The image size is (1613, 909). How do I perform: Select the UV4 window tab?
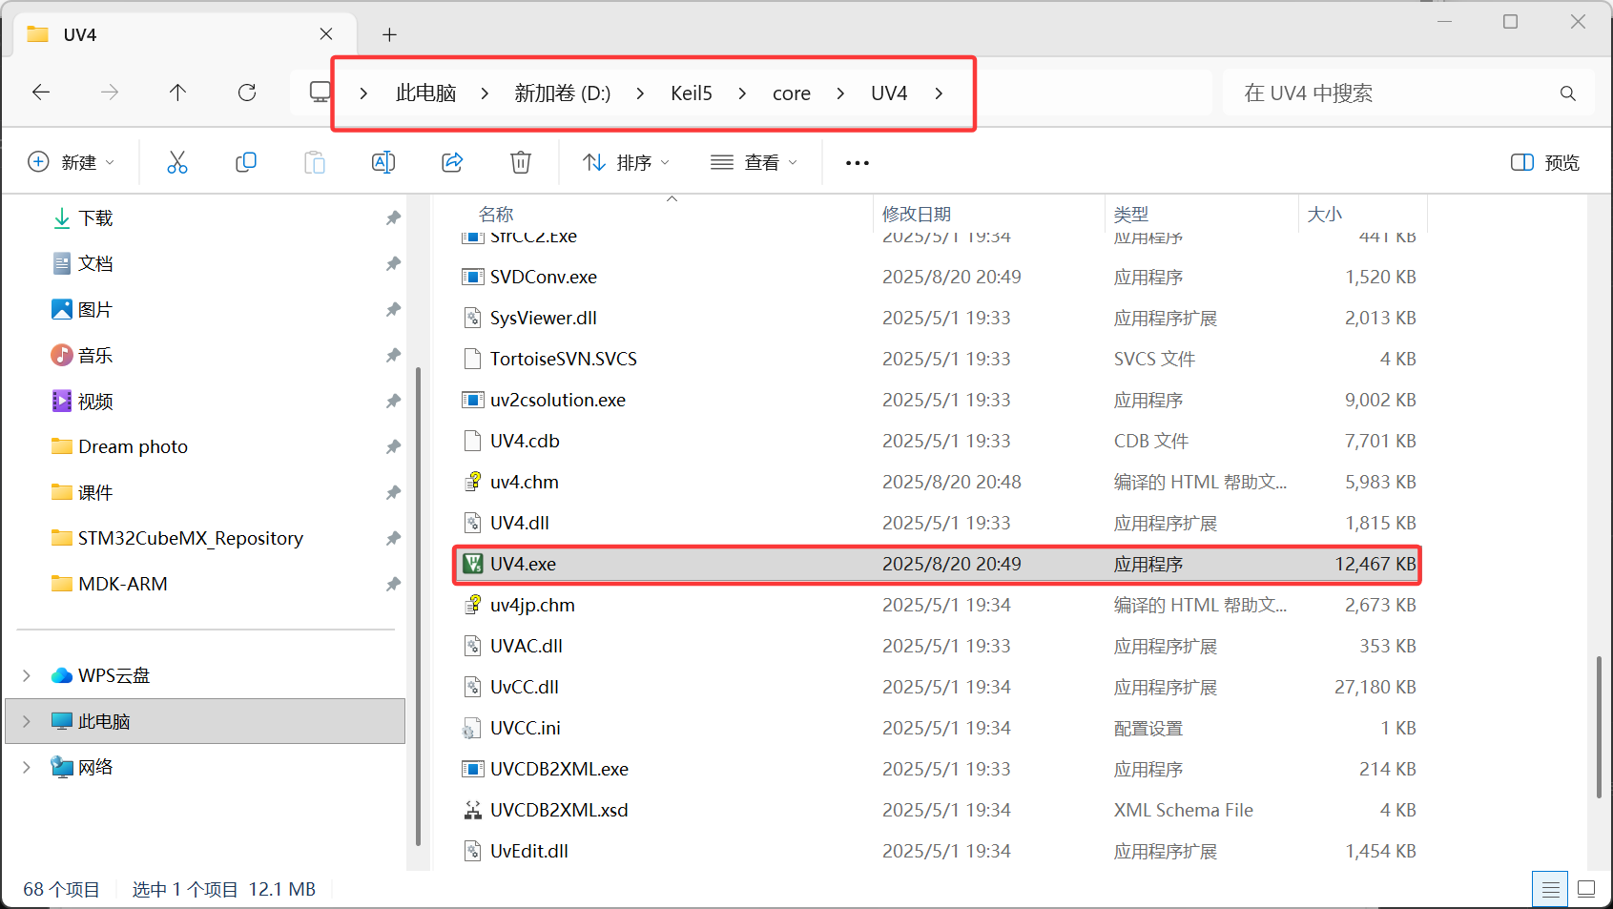(184, 34)
